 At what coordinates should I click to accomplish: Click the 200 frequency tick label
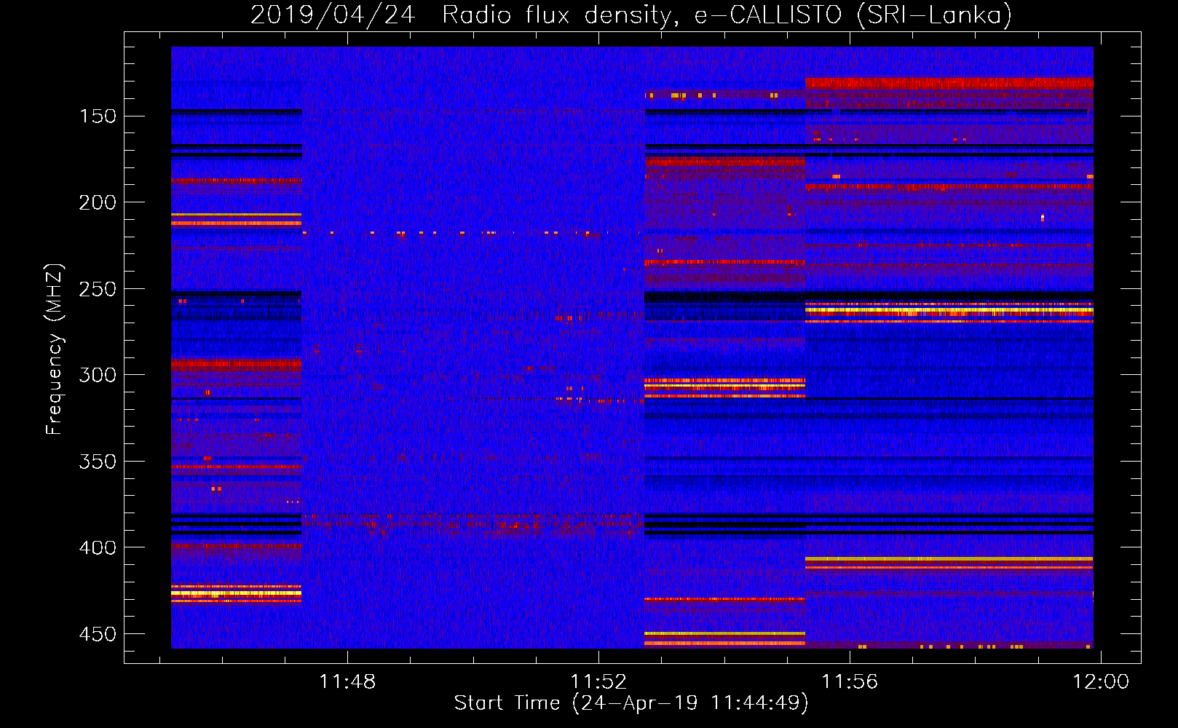[98, 202]
